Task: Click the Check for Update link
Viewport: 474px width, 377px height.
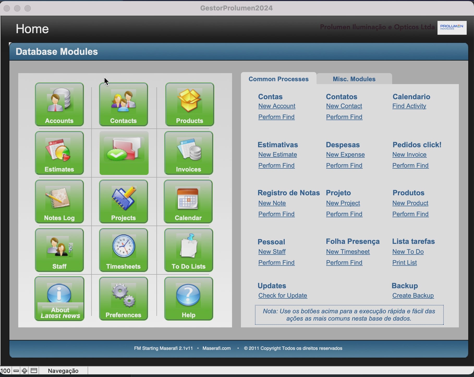Action: pos(283,296)
